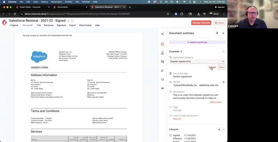The height and width of the screenshot is (142, 278).
Task: Reload the page in Chrome
Action: point(15,14)
